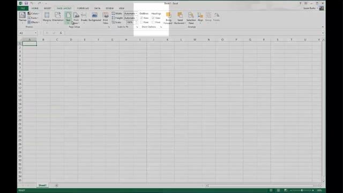343x193 pixels.
Task: Open the Selection Pane
Action: [x=191, y=18]
